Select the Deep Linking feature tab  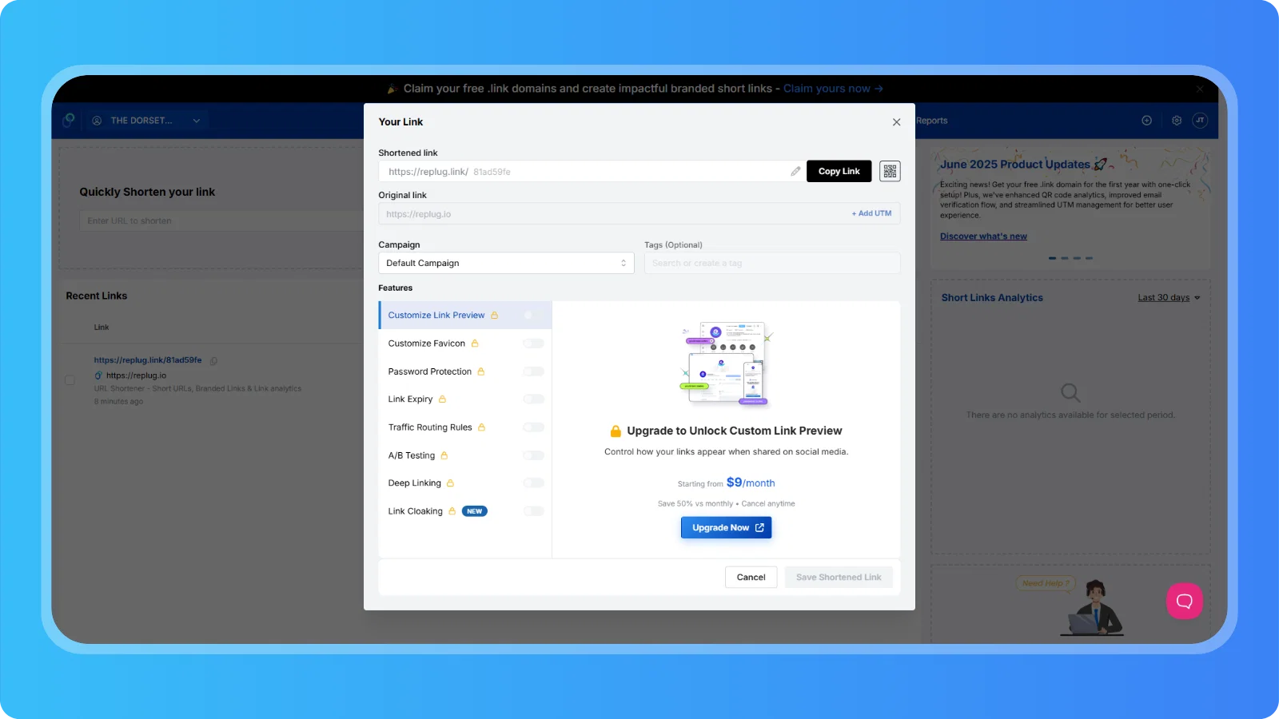tap(465, 483)
